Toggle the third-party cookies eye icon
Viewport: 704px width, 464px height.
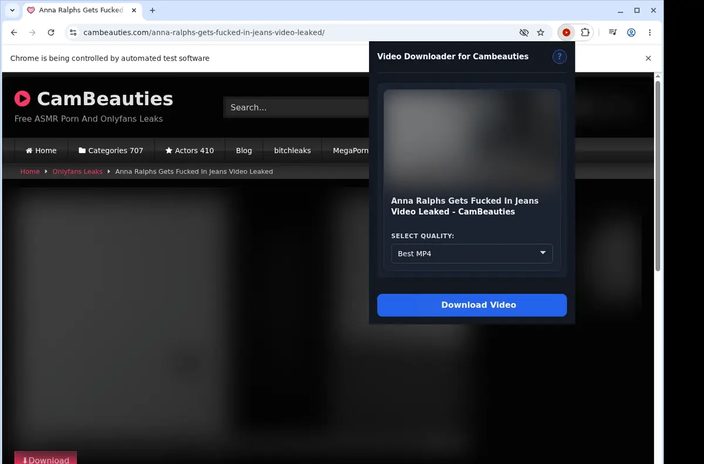(x=524, y=33)
